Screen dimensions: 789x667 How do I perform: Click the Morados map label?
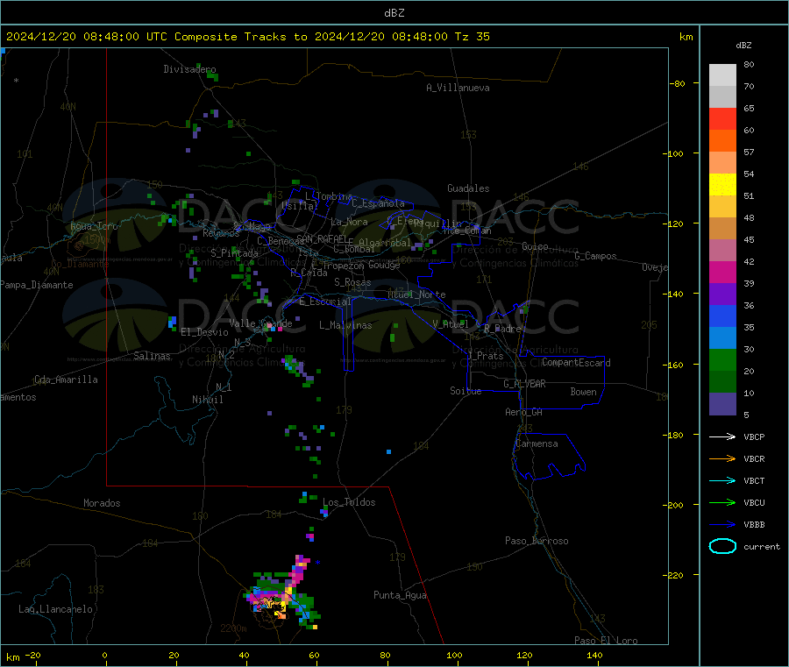tap(102, 503)
